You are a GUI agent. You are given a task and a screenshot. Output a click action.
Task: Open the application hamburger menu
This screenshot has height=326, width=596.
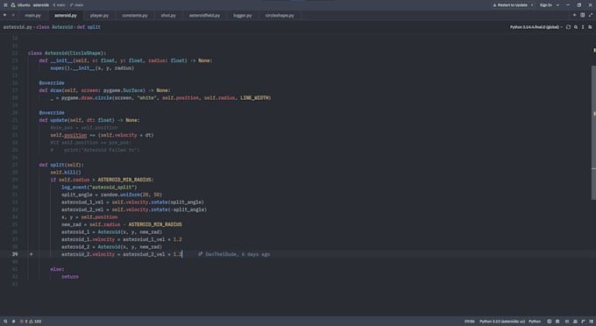pyautogui.click(x=5, y=5)
